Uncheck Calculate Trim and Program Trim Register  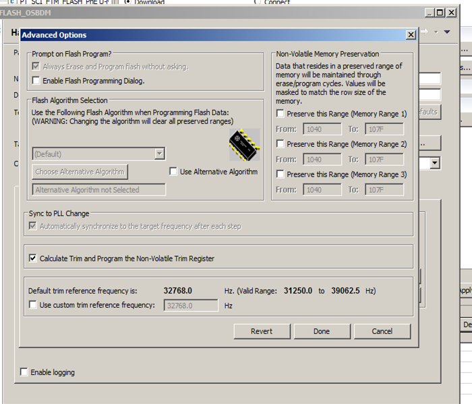(x=33, y=258)
